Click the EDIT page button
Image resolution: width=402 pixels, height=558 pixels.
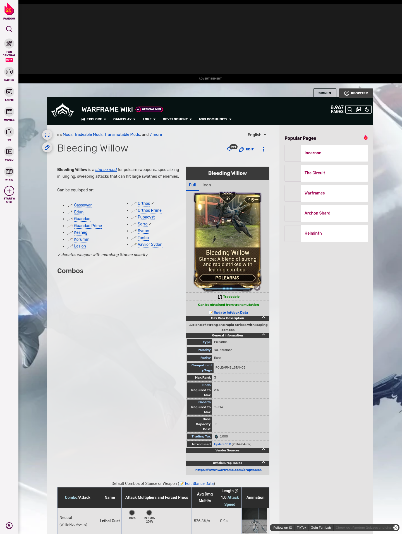247,149
